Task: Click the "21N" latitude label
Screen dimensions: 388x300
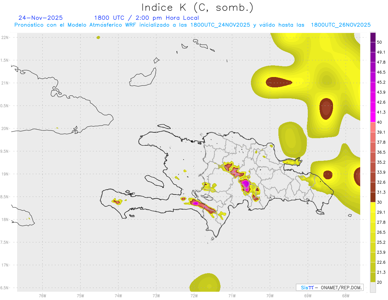Action: coord(5,83)
